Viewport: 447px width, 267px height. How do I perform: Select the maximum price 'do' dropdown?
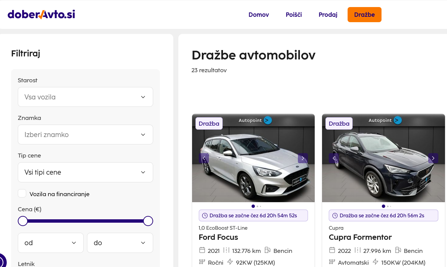[120, 243]
